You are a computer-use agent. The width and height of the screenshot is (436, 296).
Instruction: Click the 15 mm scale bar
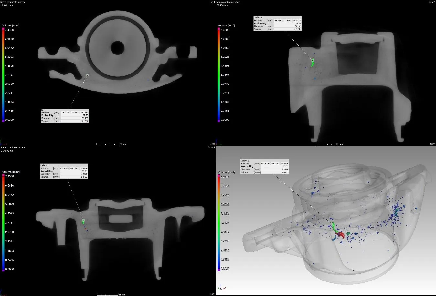tap(112, 294)
